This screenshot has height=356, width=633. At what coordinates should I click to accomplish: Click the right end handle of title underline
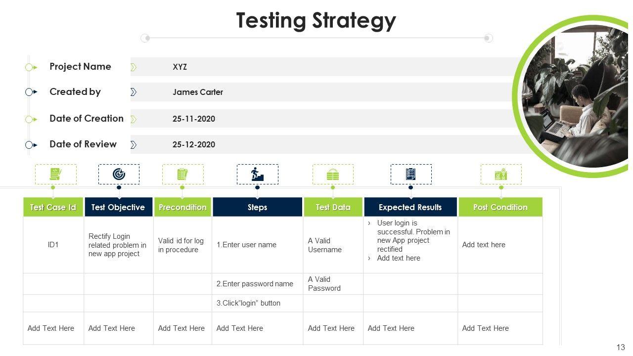488,38
